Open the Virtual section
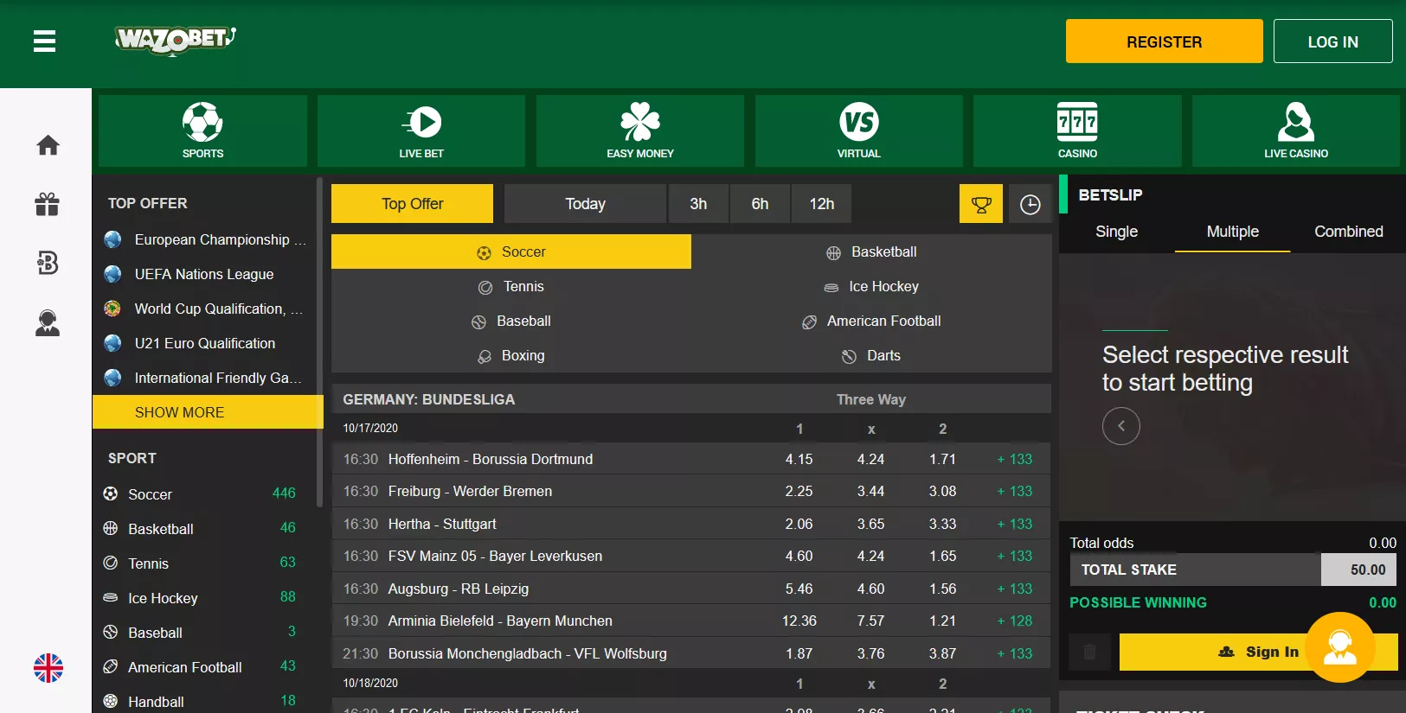Viewport: 1406px width, 713px height. [859, 131]
